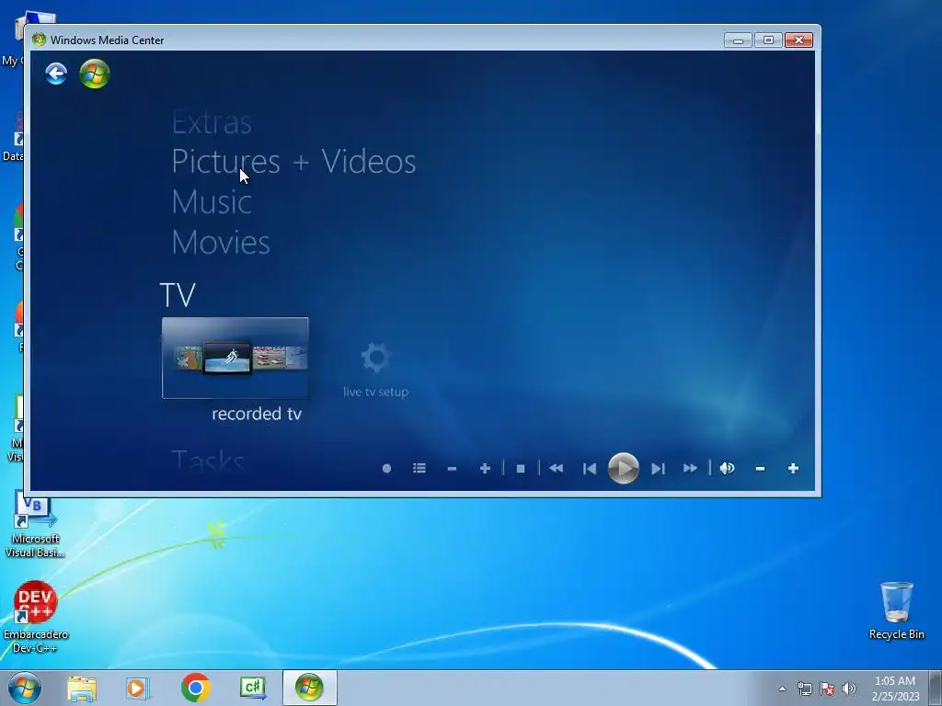This screenshot has height=706, width=942.
Task: Click the network tray icon
Action: point(804,689)
